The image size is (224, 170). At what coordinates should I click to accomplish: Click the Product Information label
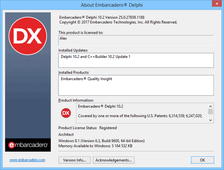click(76, 100)
